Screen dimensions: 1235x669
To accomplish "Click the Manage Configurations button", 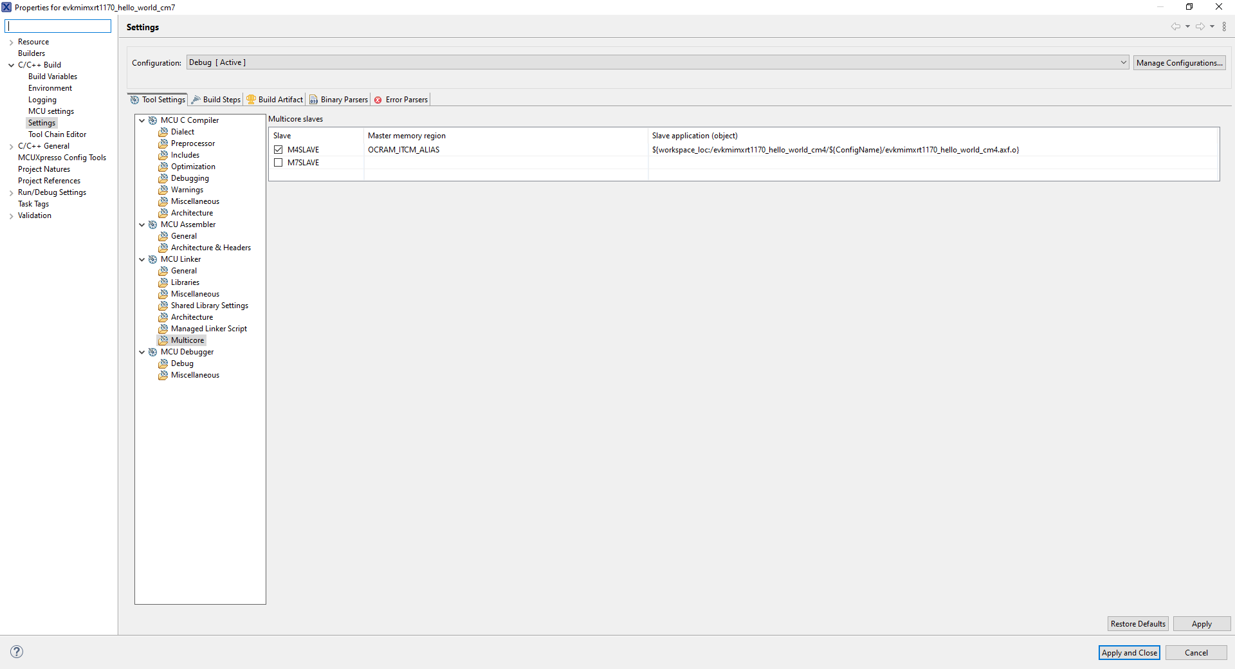I will point(1179,62).
